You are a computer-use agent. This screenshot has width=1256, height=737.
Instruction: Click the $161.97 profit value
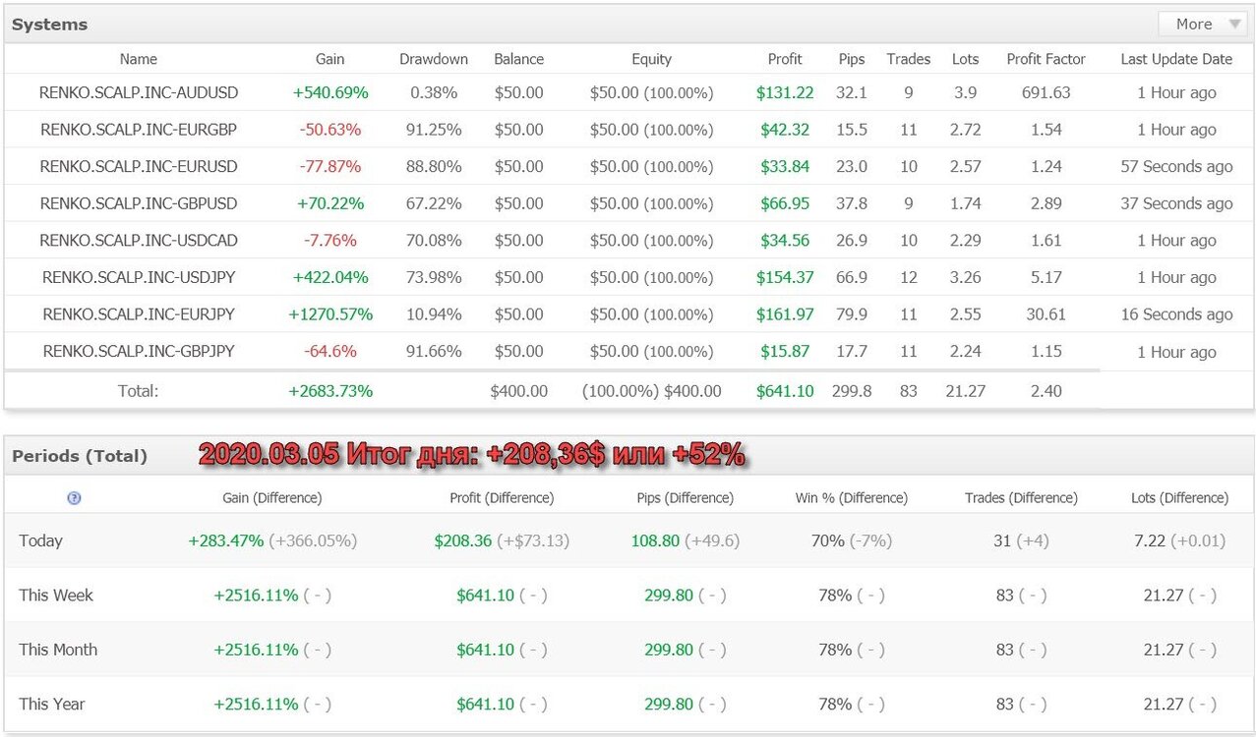point(785,314)
